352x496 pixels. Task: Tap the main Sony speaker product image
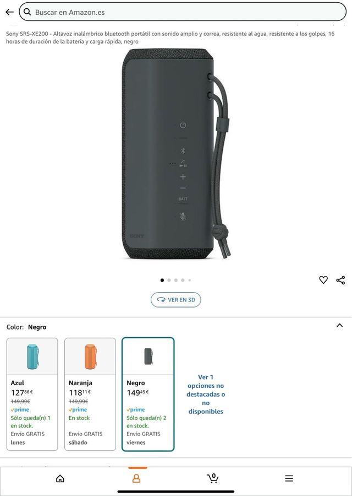[x=176, y=153]
